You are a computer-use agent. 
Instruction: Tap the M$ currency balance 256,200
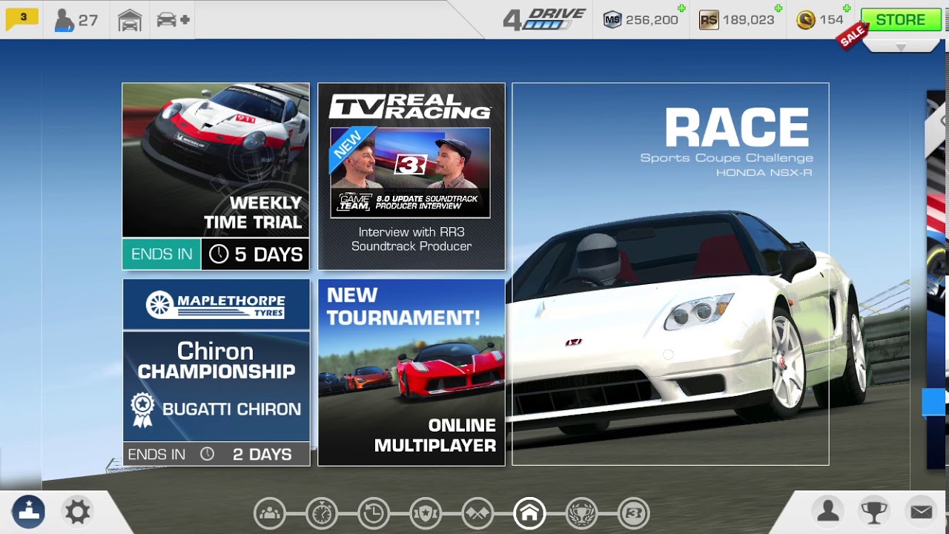[x=642, y=20]
